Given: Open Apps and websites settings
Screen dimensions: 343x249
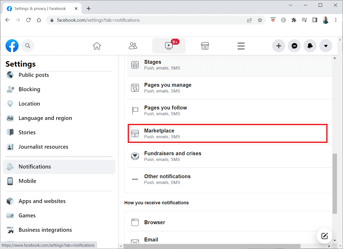Looking at the screenshot, I should pyautogui.click(x=59, y=201).
